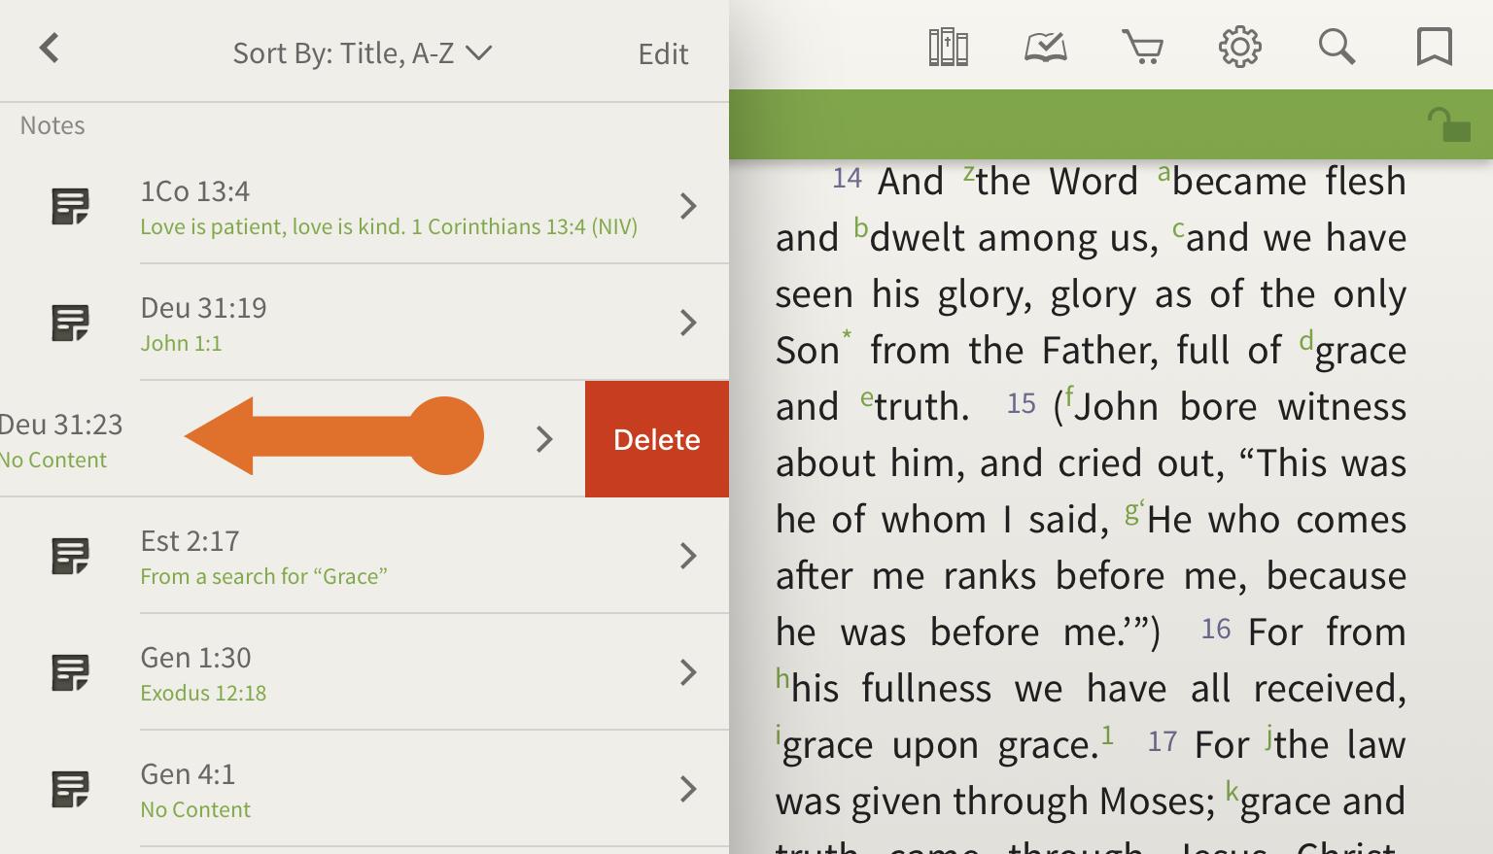Image resolution: width=1493 pixels, height=854 pixels.
Task: Expand chevron on Deu 31:19 row
Action: click(688, 323)
